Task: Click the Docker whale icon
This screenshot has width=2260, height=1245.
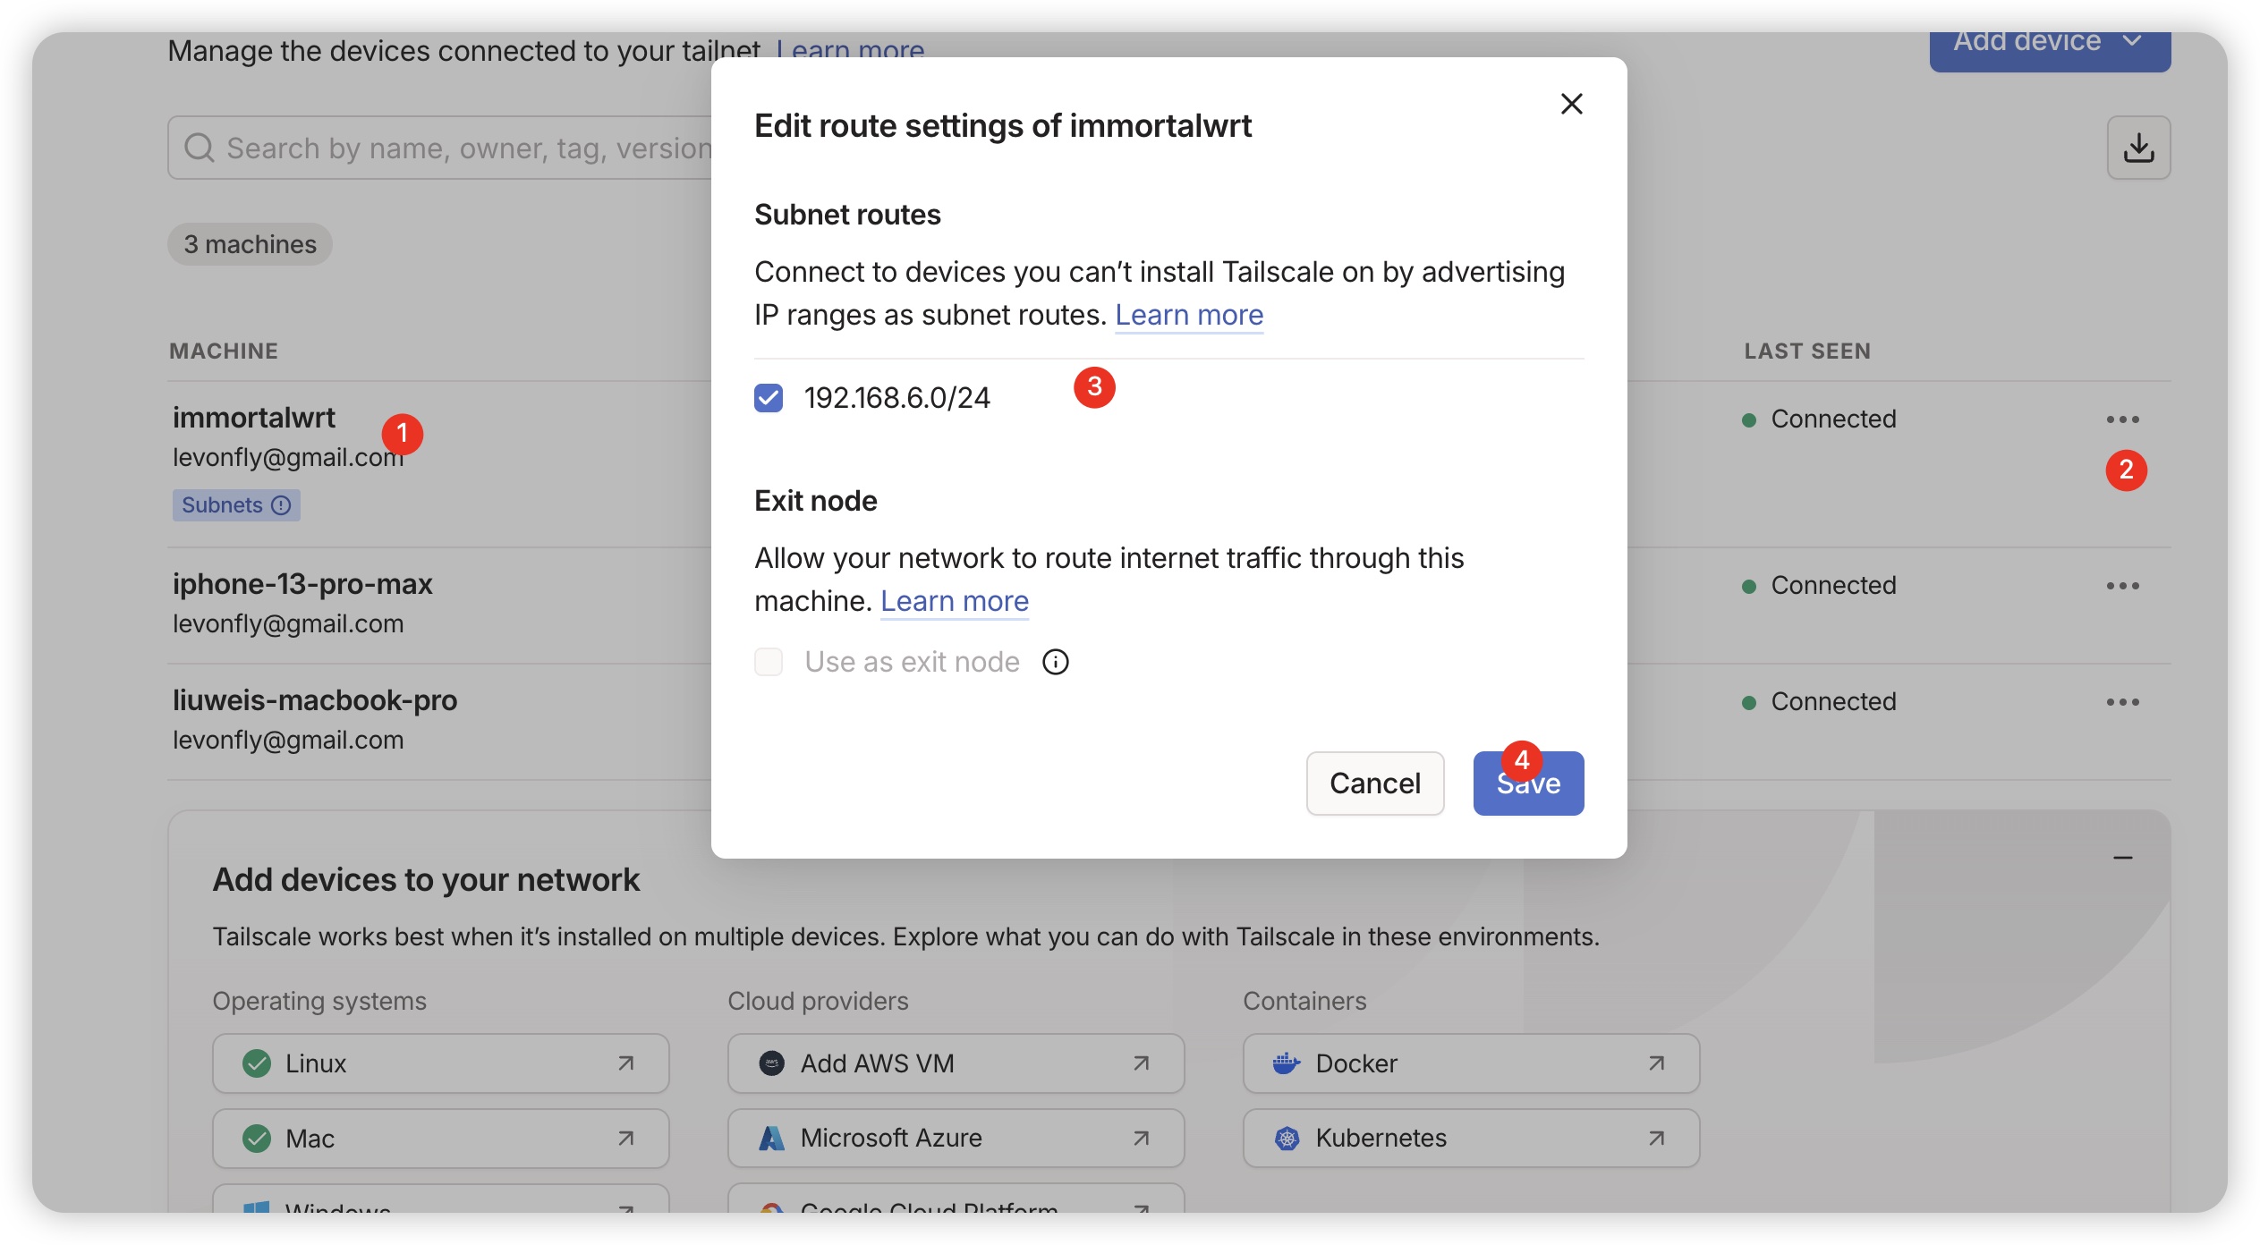Action: click(1286, 1063)
